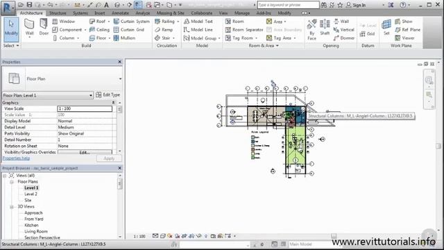444x250 pixels.
Task: Open Level 2 floor plan
Action: 31,194
